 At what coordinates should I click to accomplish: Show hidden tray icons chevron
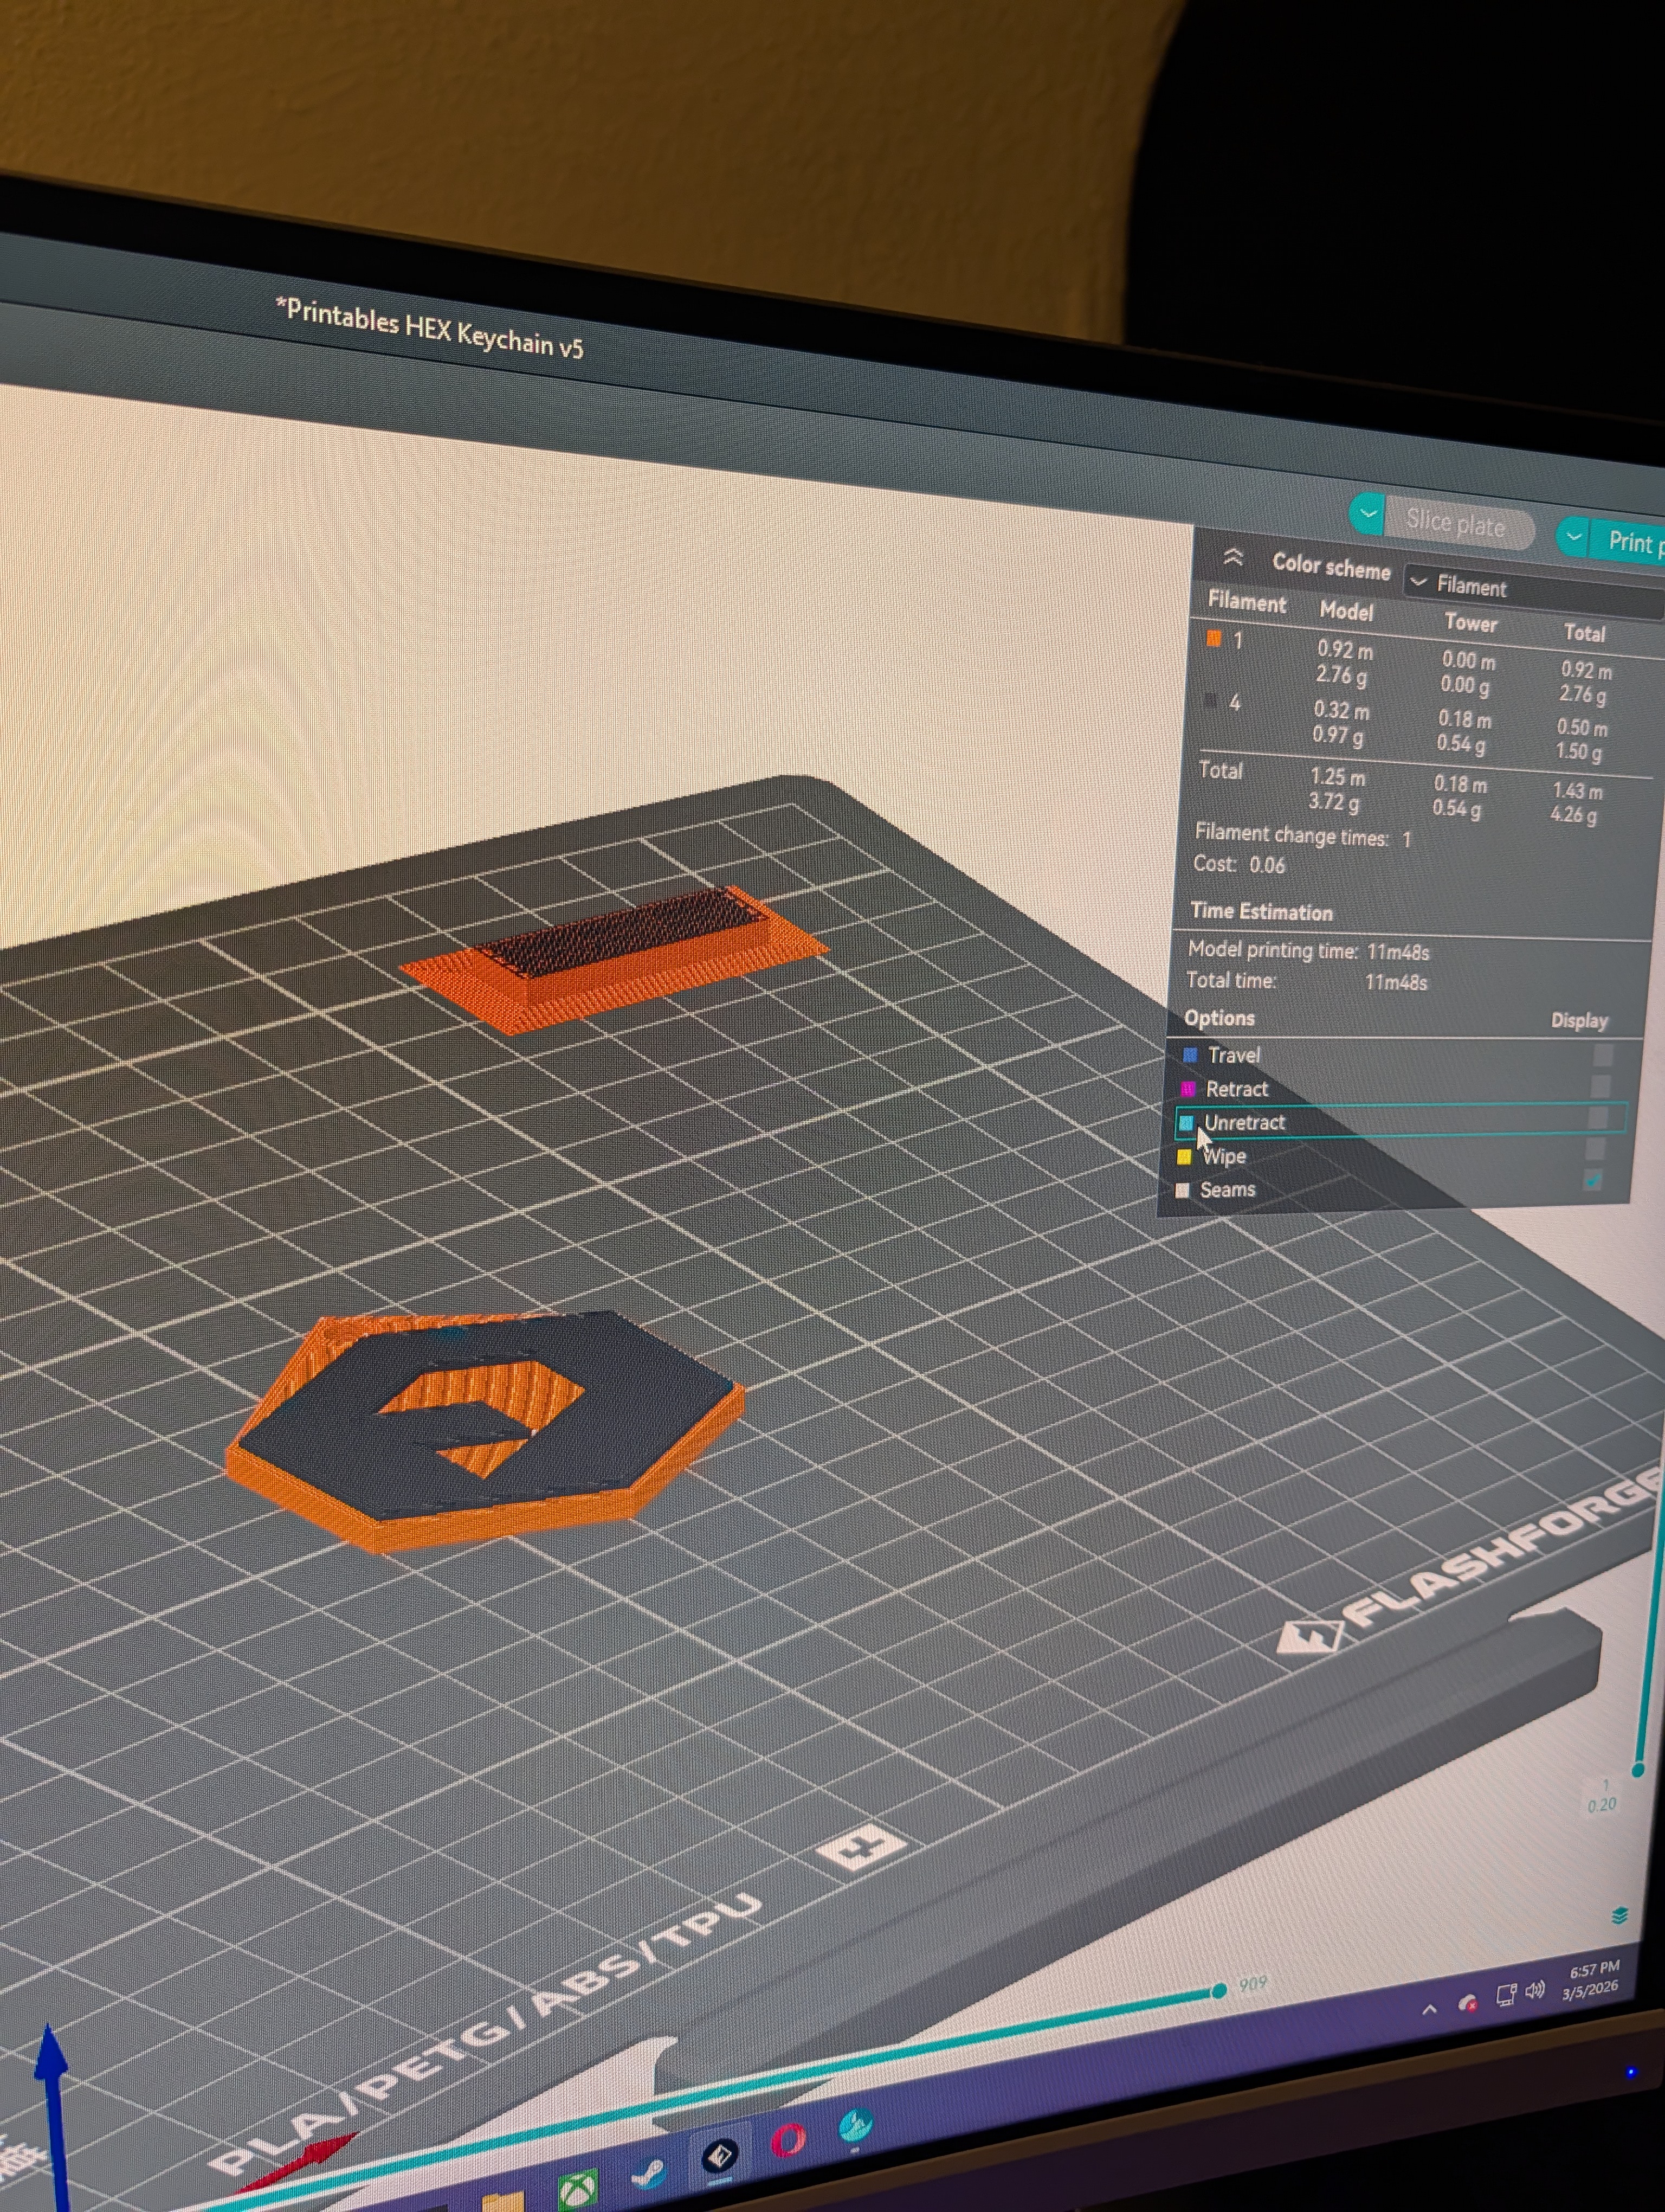[1429, 2009]
